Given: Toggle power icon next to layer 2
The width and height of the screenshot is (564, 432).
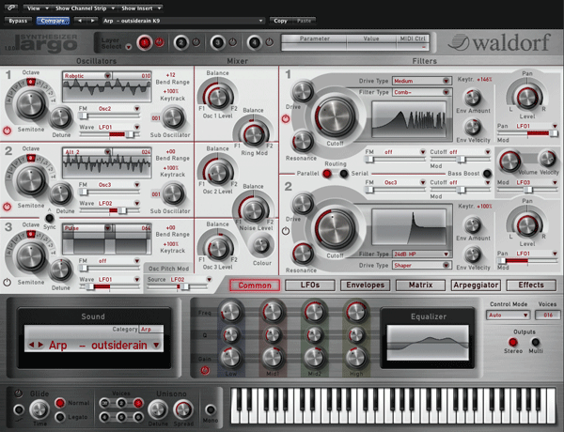Looking at the screenshot, I should pyautogui.click(x=196, y=42).
